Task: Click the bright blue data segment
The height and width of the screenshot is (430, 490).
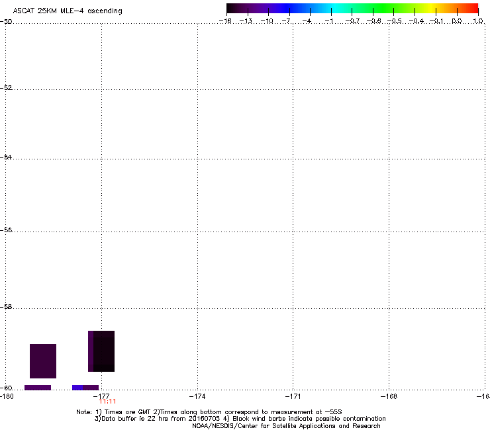Action: (77, 388)
